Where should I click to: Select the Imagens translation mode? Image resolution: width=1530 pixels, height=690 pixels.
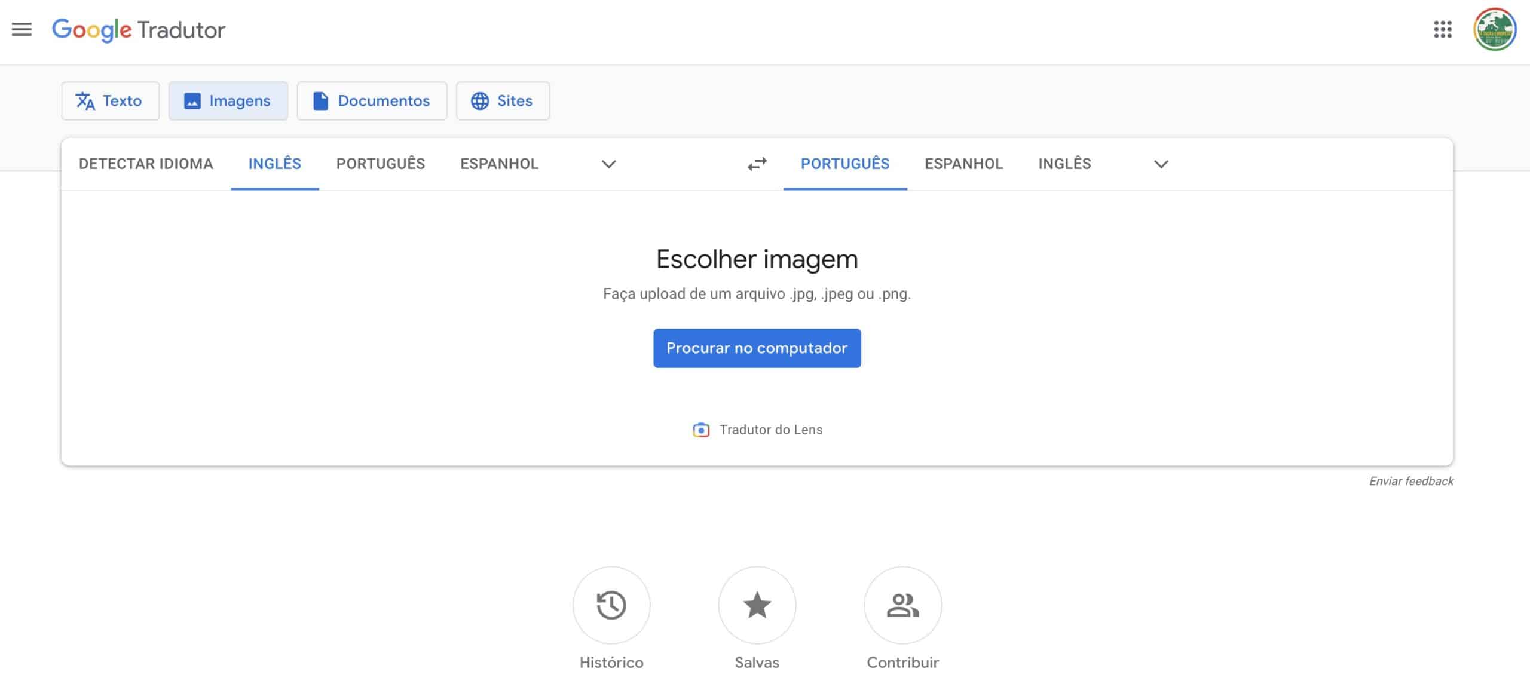pos(228,101)
